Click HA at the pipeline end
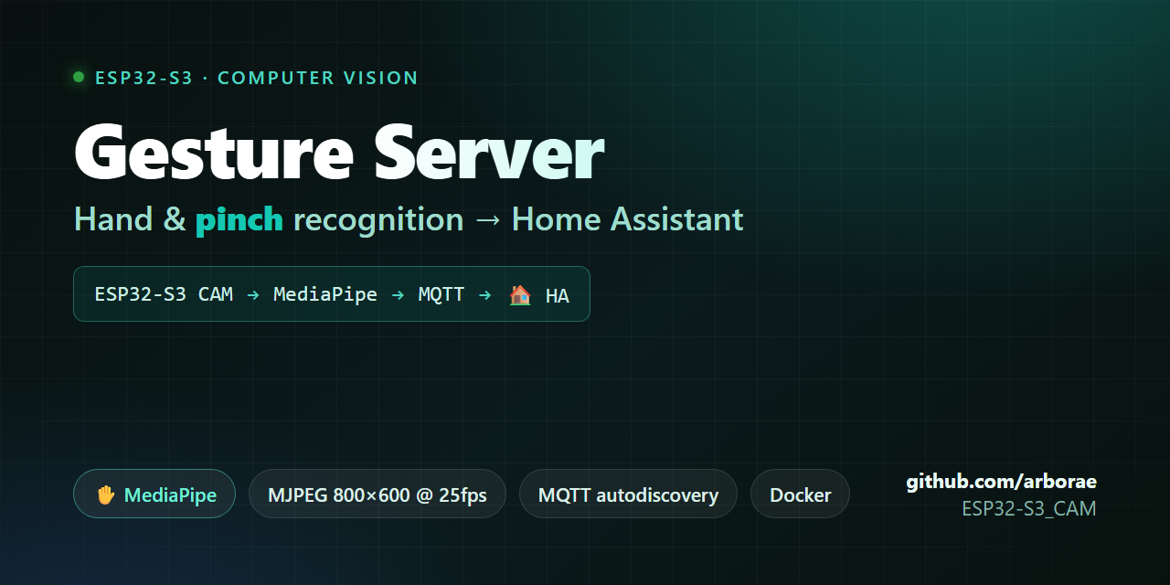1170x585 pixels. (x=557, y=295)
